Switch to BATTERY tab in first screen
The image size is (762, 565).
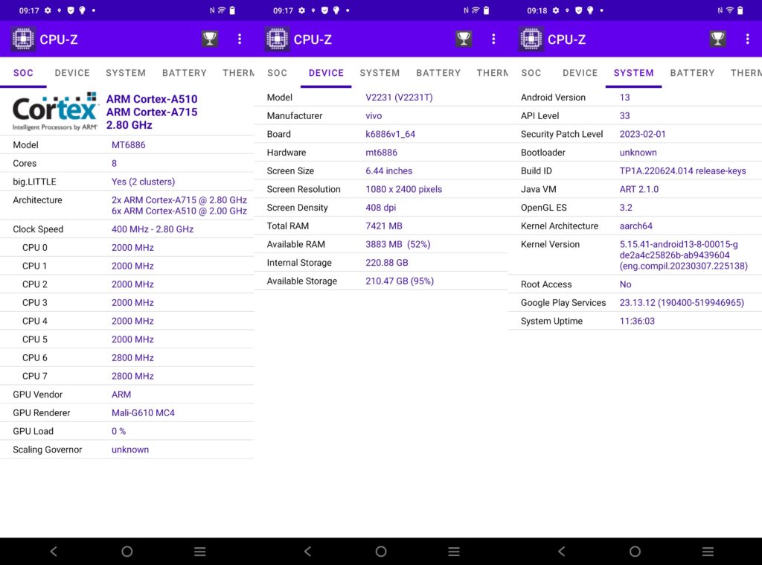[x=185, y=73]
